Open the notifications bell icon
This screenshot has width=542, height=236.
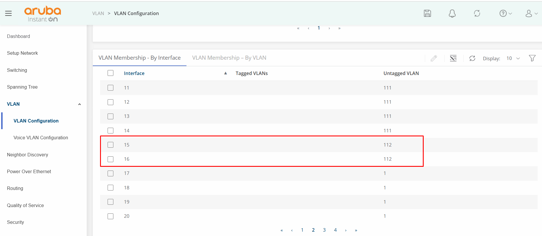point(452,13)
